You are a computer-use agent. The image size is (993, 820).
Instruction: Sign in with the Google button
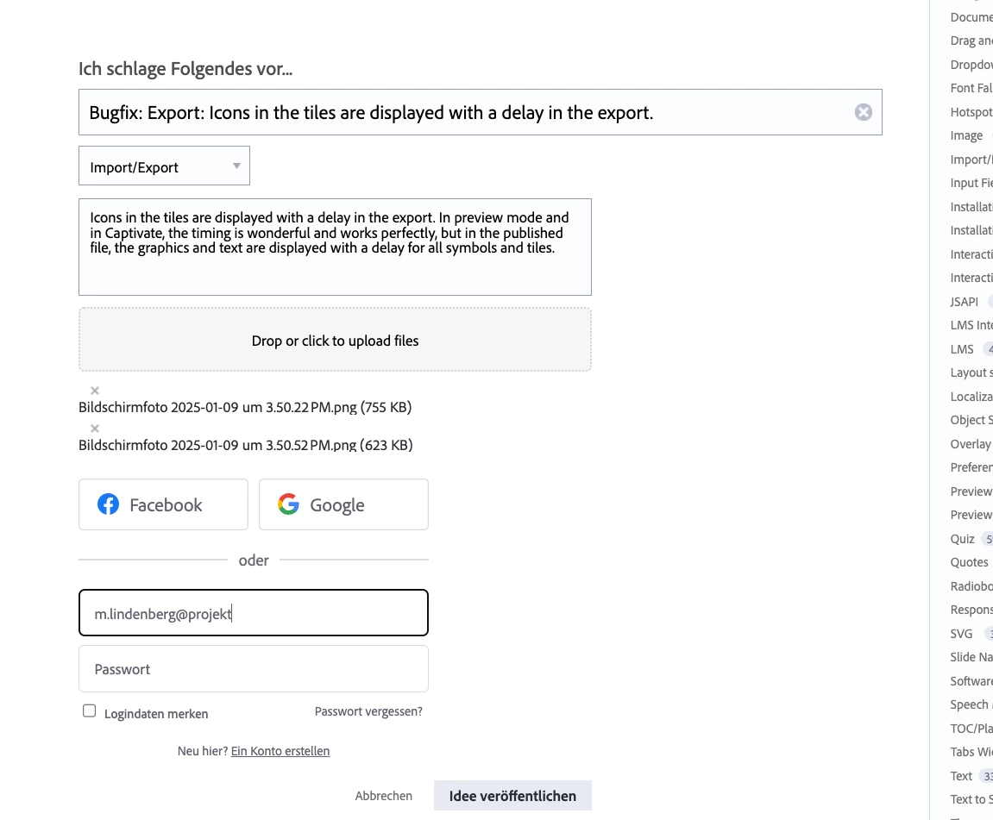coord(343,504)
